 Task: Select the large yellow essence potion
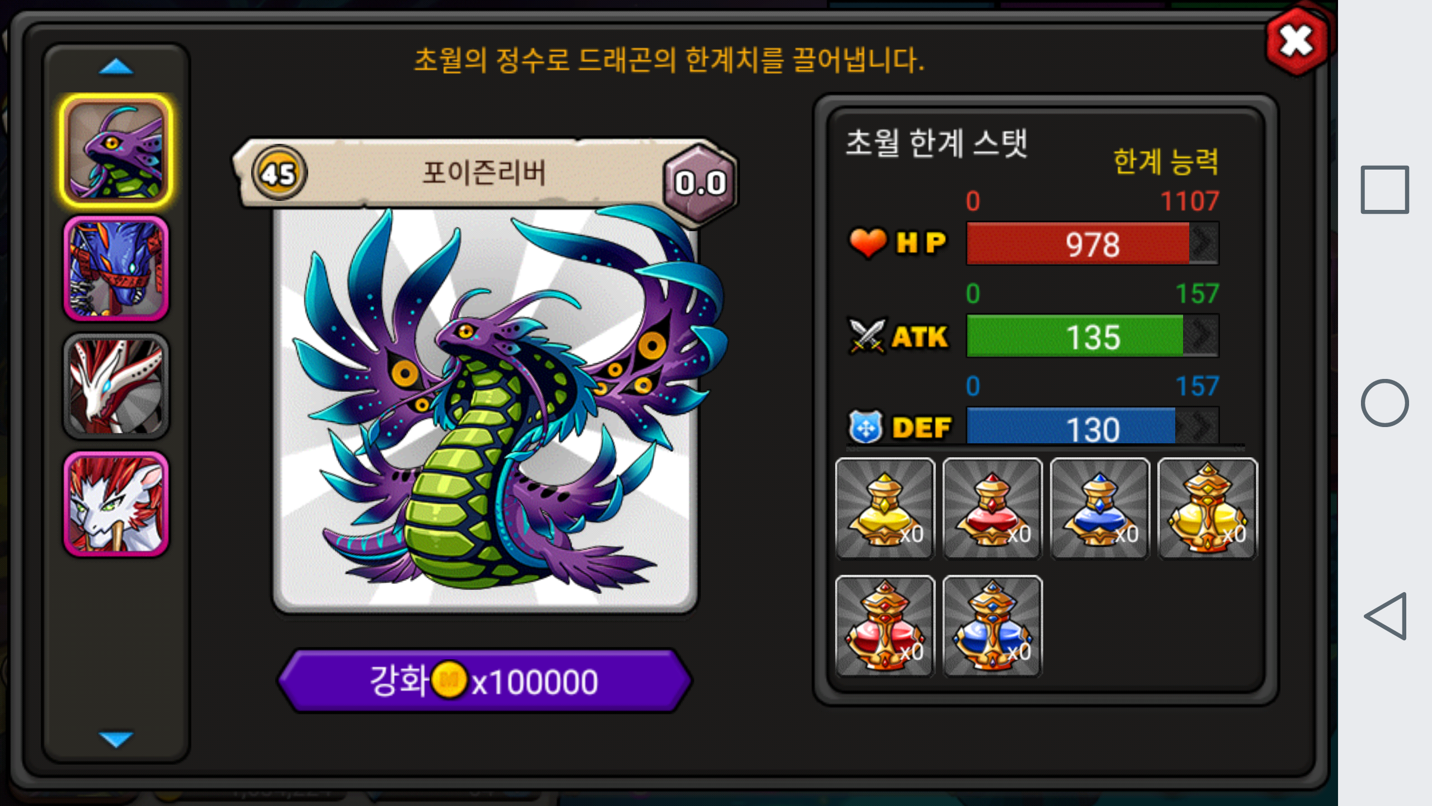(1207, 508)
